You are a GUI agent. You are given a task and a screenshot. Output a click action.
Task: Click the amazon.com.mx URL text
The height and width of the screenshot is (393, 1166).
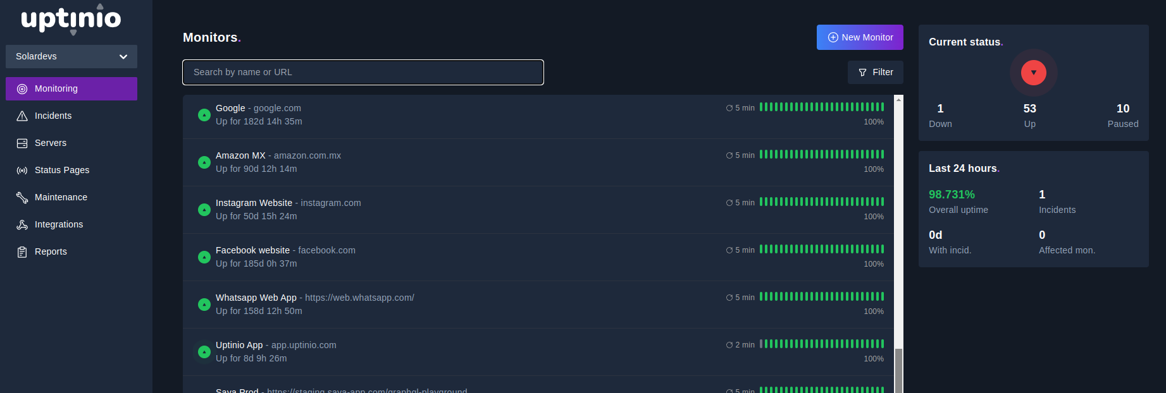[x=307, y=155]
